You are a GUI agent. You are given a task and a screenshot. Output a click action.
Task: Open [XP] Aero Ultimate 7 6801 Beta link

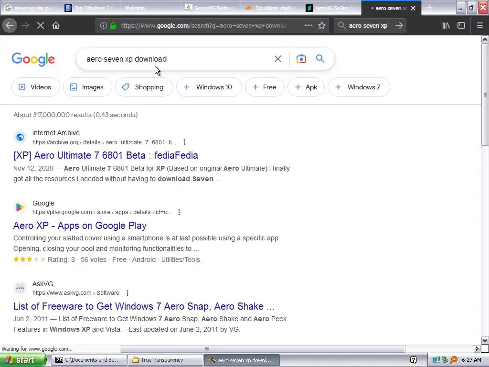[106, 155]
